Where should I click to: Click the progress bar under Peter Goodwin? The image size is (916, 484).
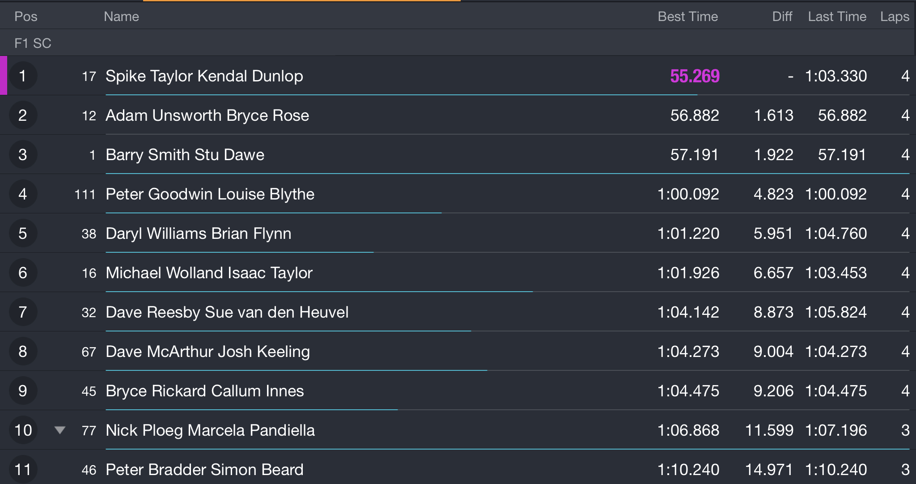[x=273, y=213]
